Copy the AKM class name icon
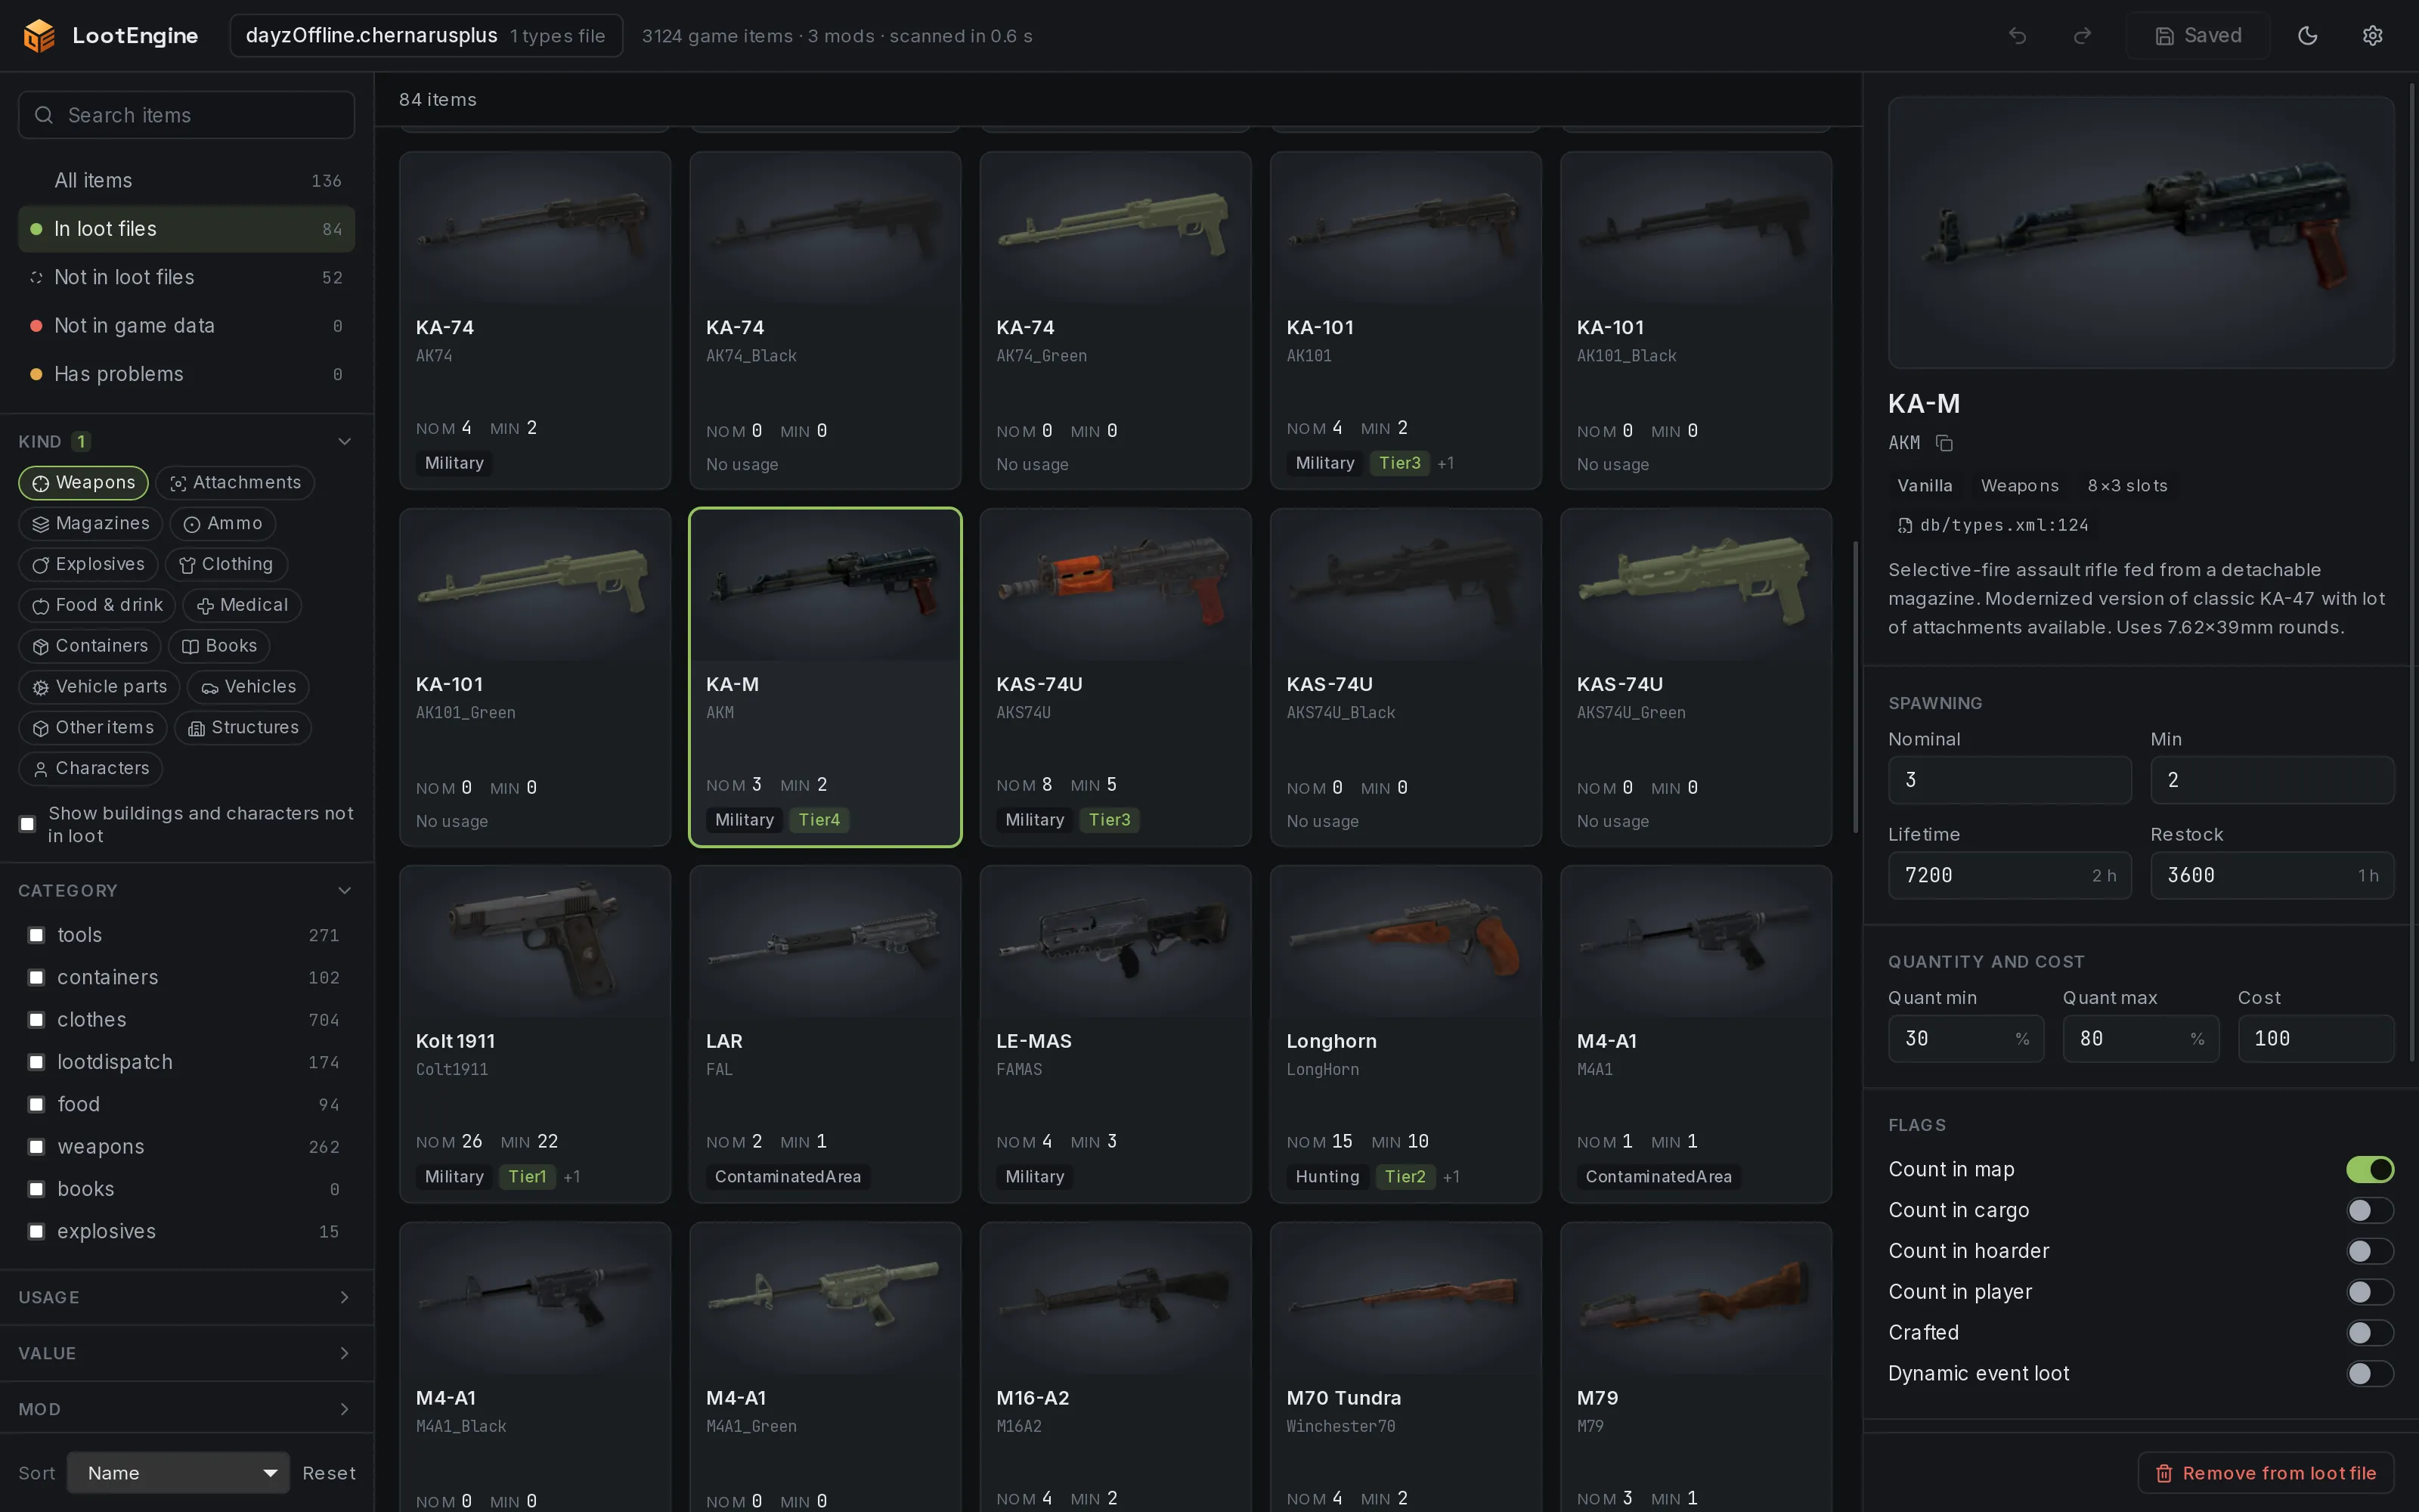The image size is (2419, 1512). tap(1944, 443)
